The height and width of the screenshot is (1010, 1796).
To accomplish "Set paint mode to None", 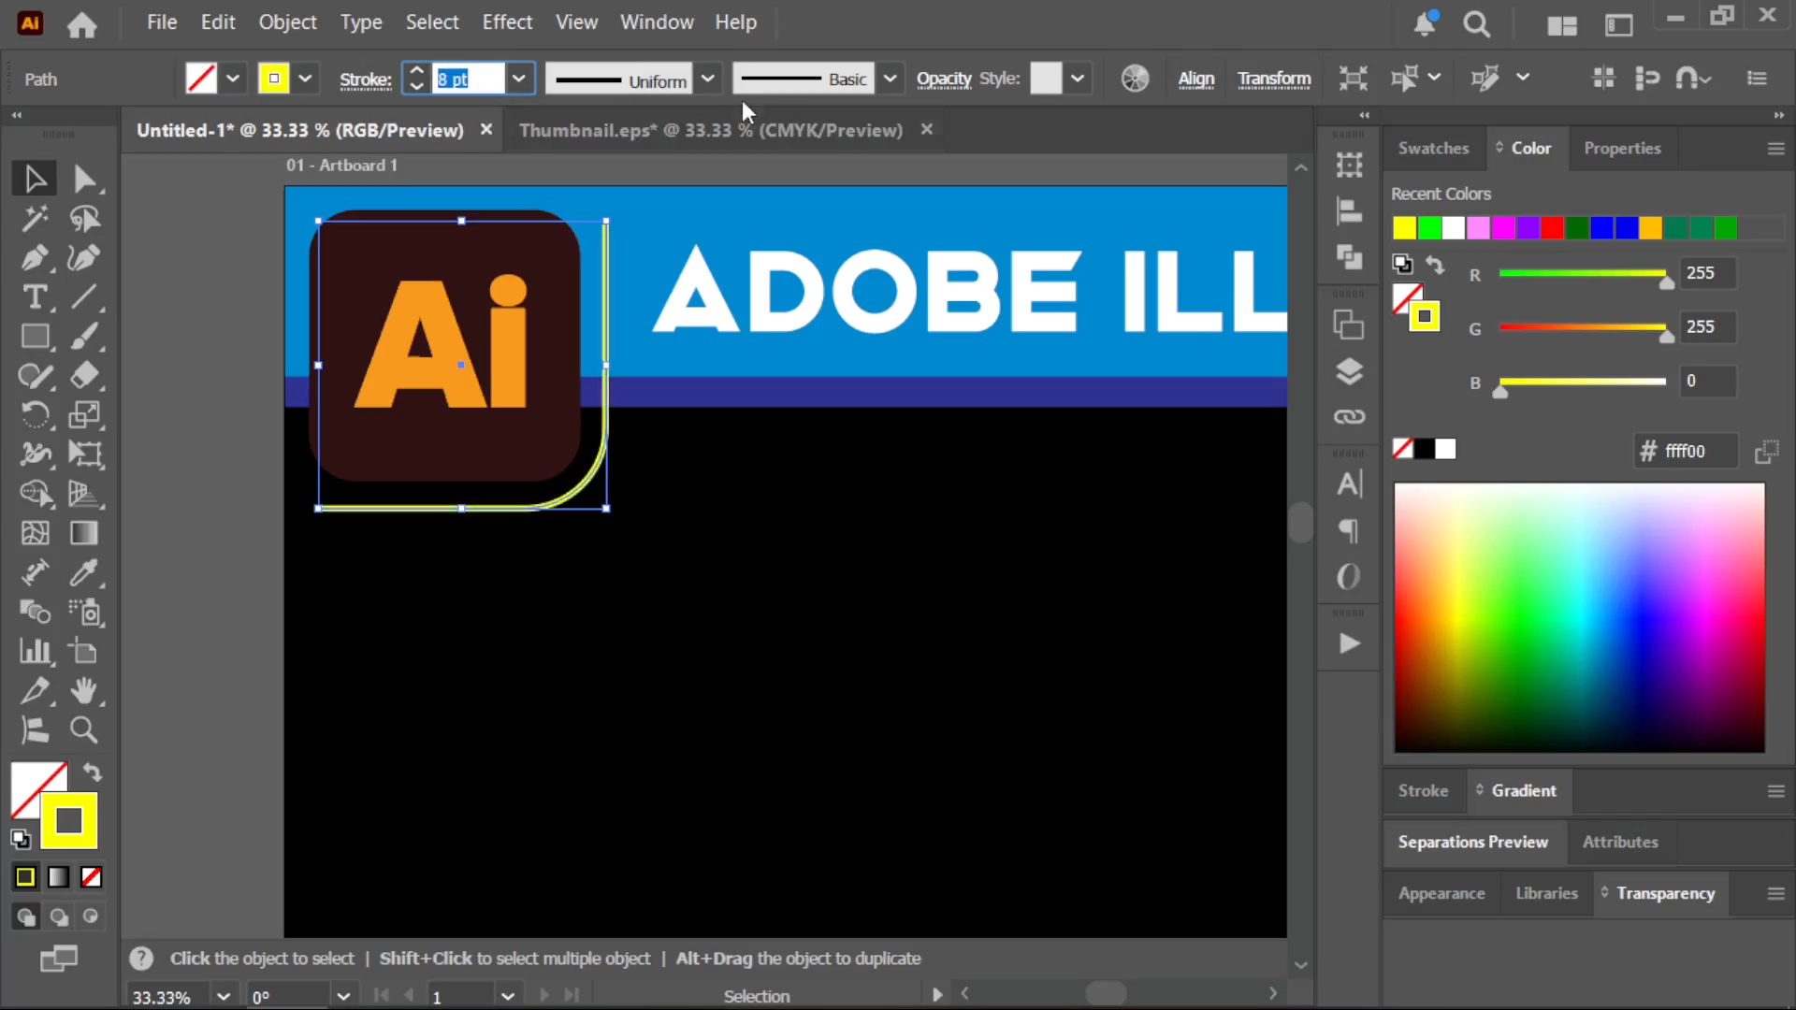I will click(91, 877).
